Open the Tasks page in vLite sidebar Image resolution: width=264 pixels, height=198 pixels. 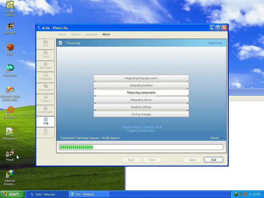pos(45,55)
